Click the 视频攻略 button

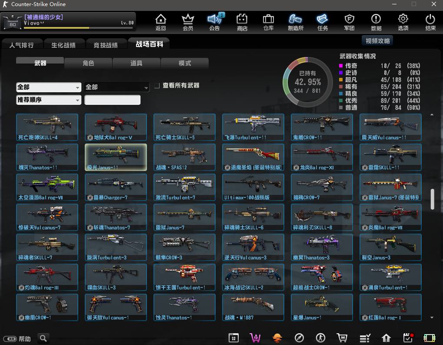coord(377,41)
